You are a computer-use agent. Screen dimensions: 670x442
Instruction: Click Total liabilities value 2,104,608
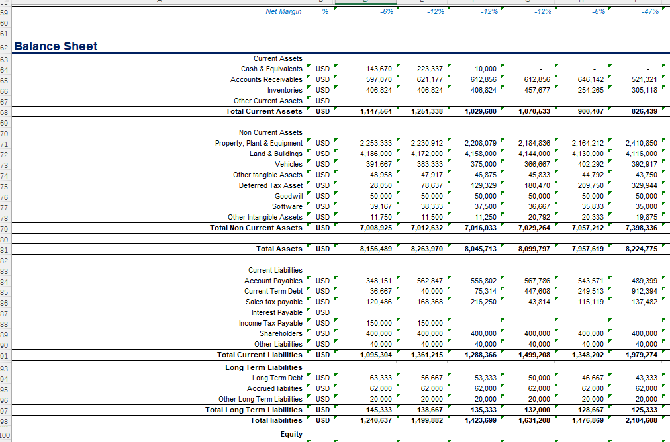642,420
